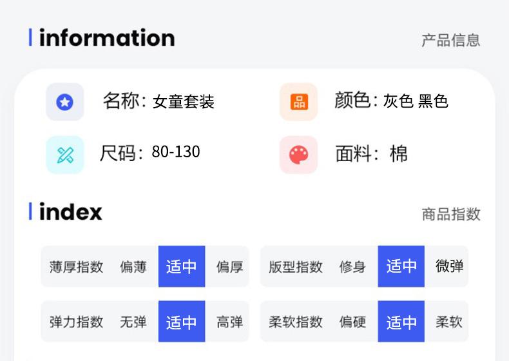
Task: Choose 修身 for 版型指数
Action: pos(352,267)
